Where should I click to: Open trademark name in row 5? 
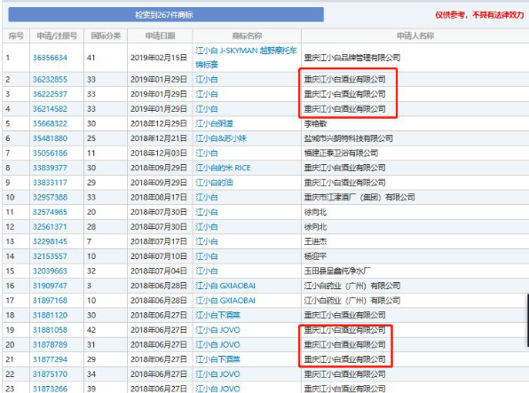click(214, 124)
